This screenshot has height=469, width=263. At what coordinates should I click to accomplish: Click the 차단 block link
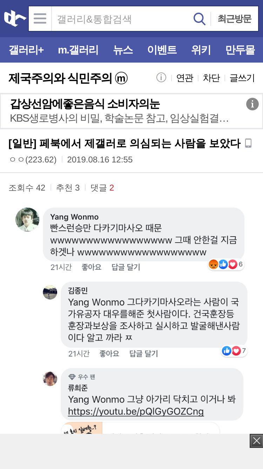[211, 78]
